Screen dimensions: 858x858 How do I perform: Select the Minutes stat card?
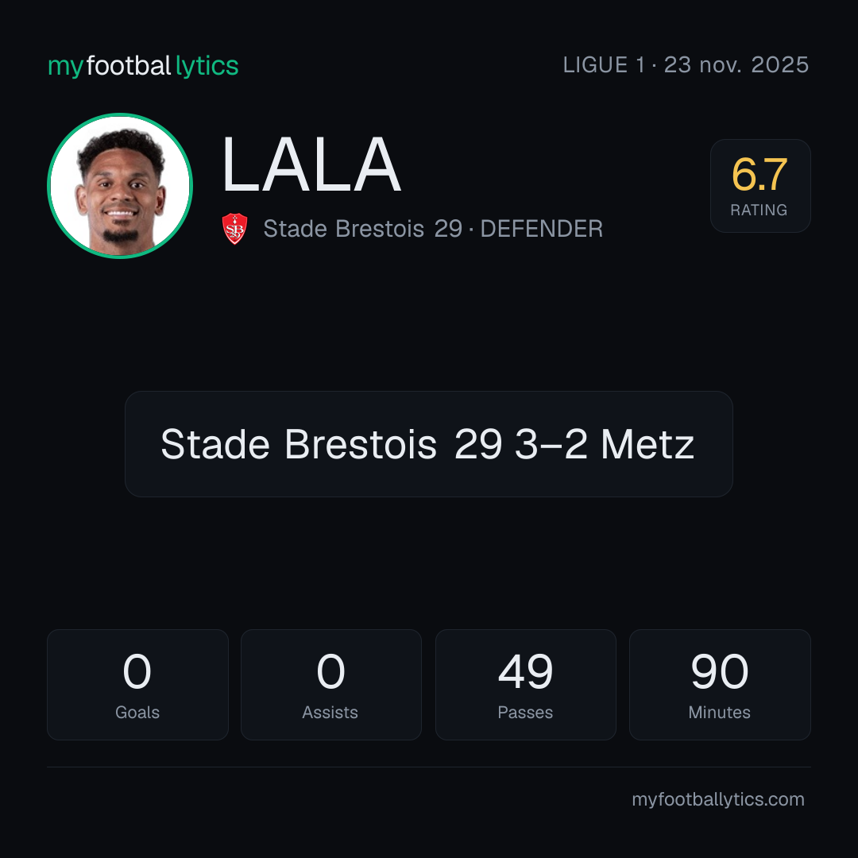pyautogui.click(x=720, y=685)
